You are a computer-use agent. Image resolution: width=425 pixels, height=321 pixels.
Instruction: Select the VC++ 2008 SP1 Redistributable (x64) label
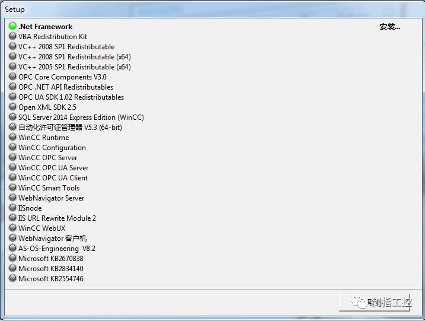point(75,57)
